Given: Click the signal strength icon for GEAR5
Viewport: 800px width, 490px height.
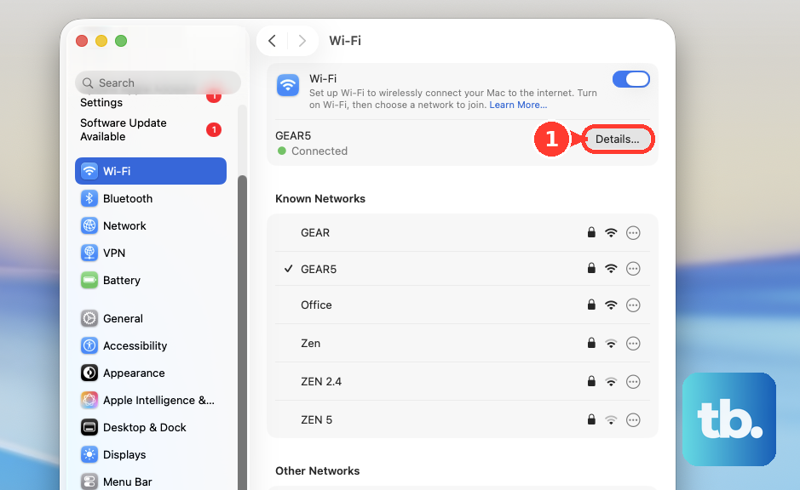Looking at the screenshot, I should (x=611, y=269).
